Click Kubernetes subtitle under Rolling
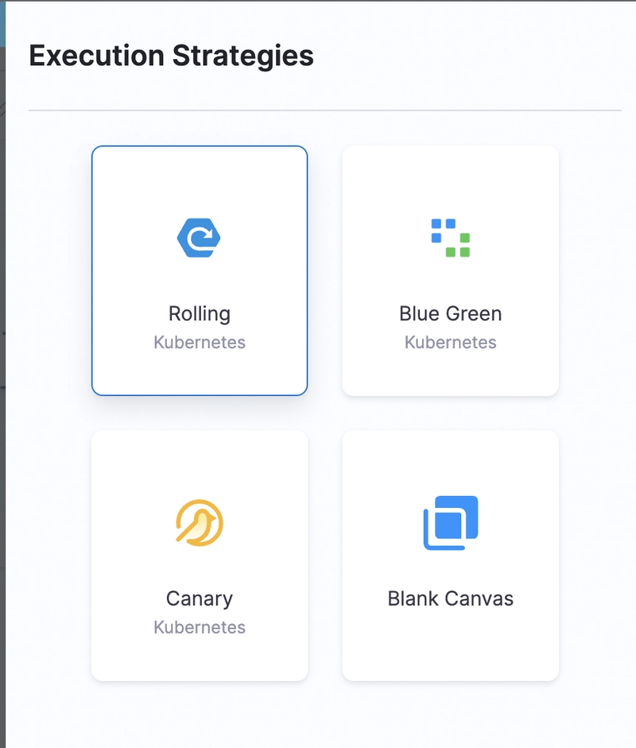This screenshot has height=748, width=636. click(200, 342)
